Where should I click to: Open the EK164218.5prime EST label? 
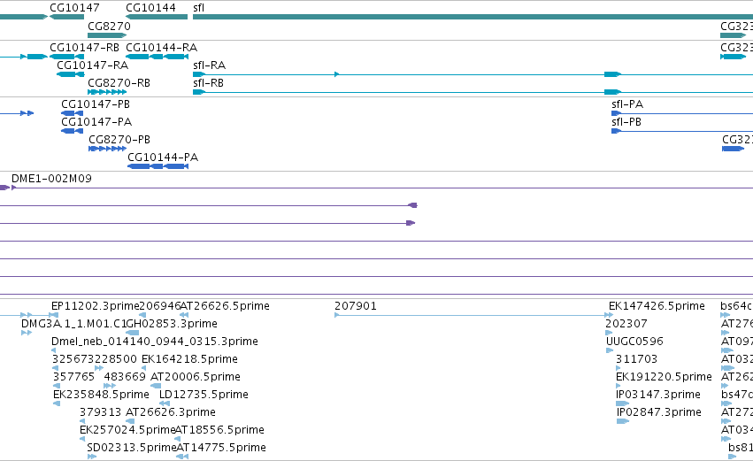[189, 359]
